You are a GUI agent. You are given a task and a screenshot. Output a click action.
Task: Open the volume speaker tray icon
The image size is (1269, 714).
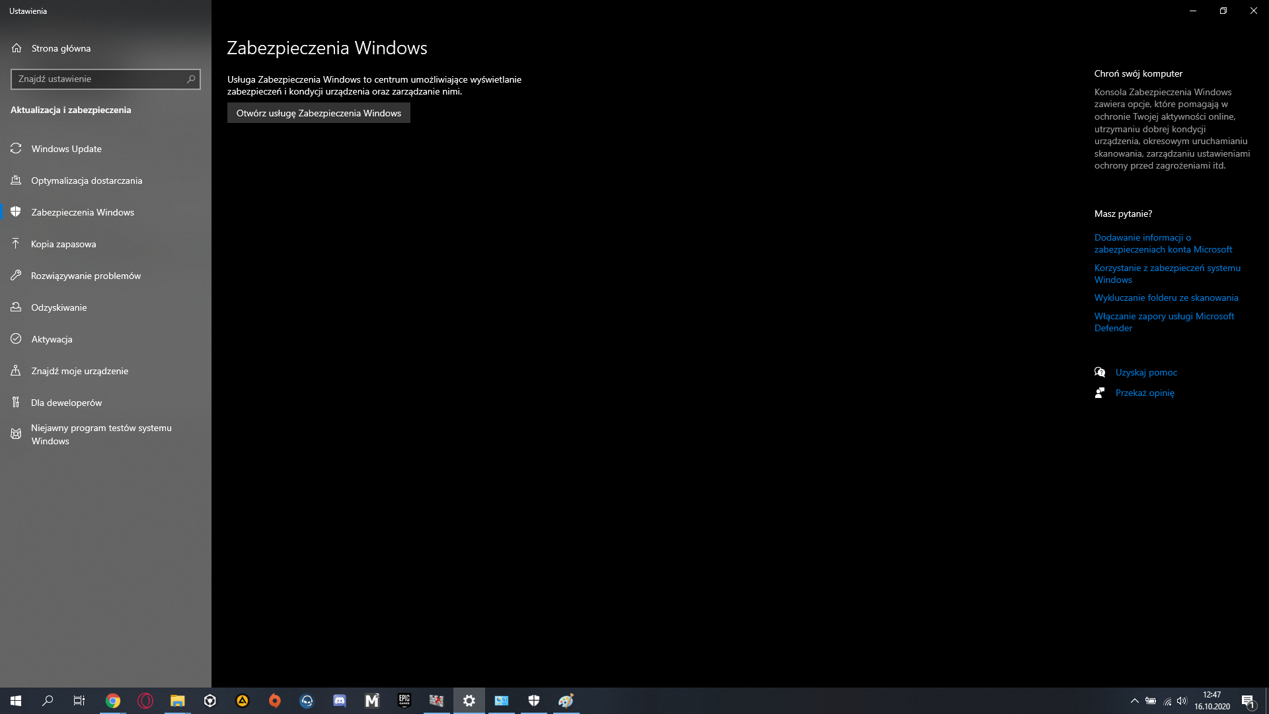(1182, 701)
